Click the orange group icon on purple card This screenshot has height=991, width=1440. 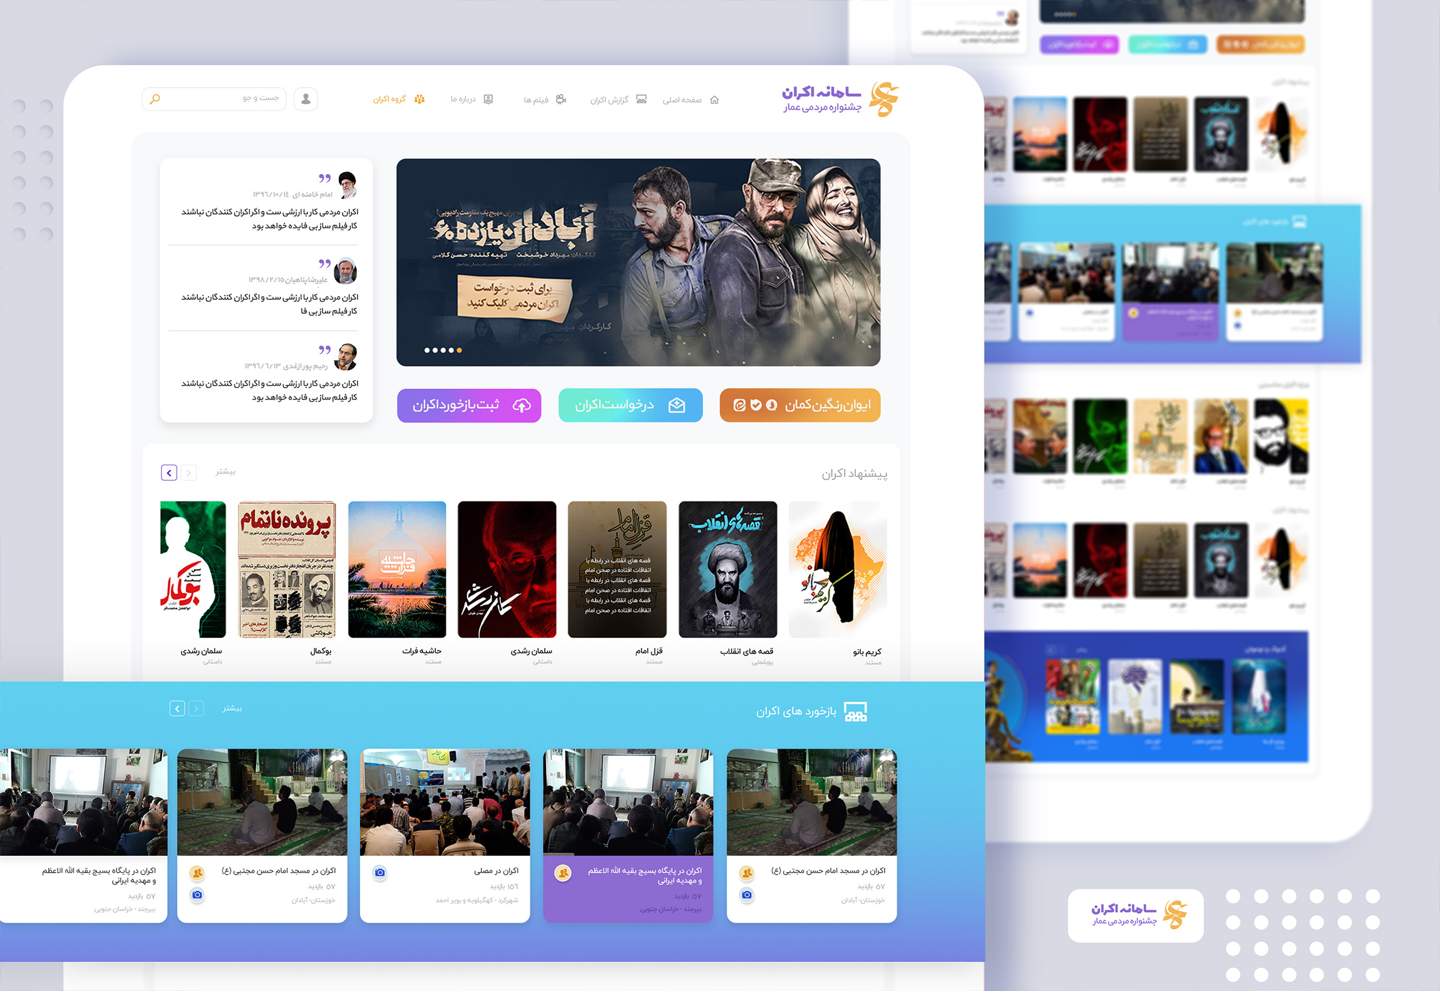563,873
